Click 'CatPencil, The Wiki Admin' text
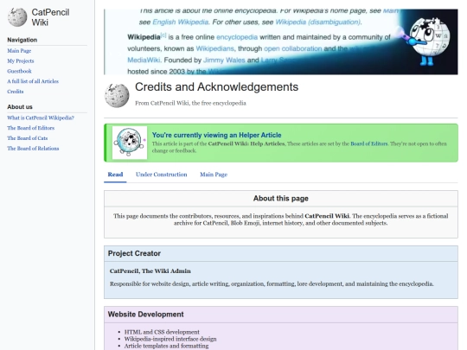This screenshot has height=350, width=467. pos(150,271)
